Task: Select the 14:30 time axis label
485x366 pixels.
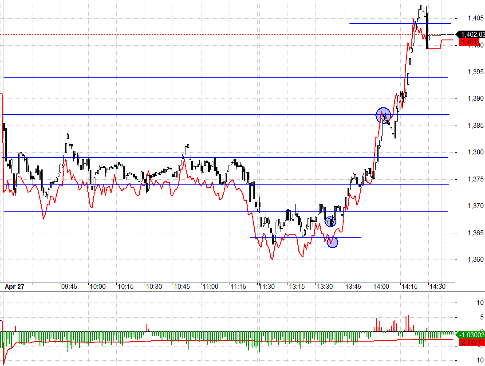Action: 437,287
